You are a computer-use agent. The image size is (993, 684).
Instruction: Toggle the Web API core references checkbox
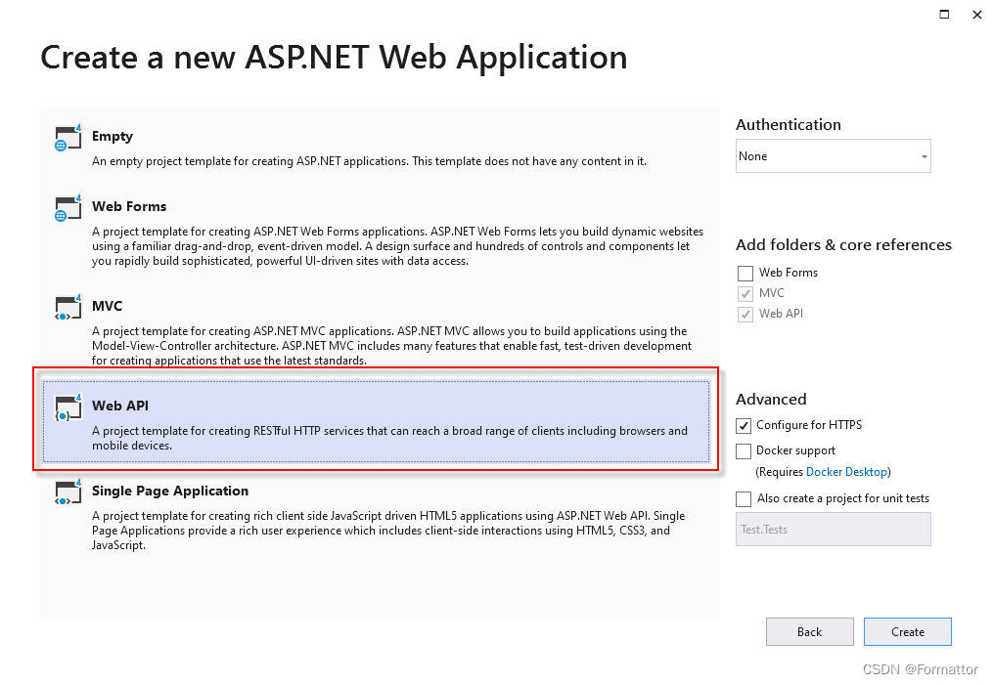[745, 314]
